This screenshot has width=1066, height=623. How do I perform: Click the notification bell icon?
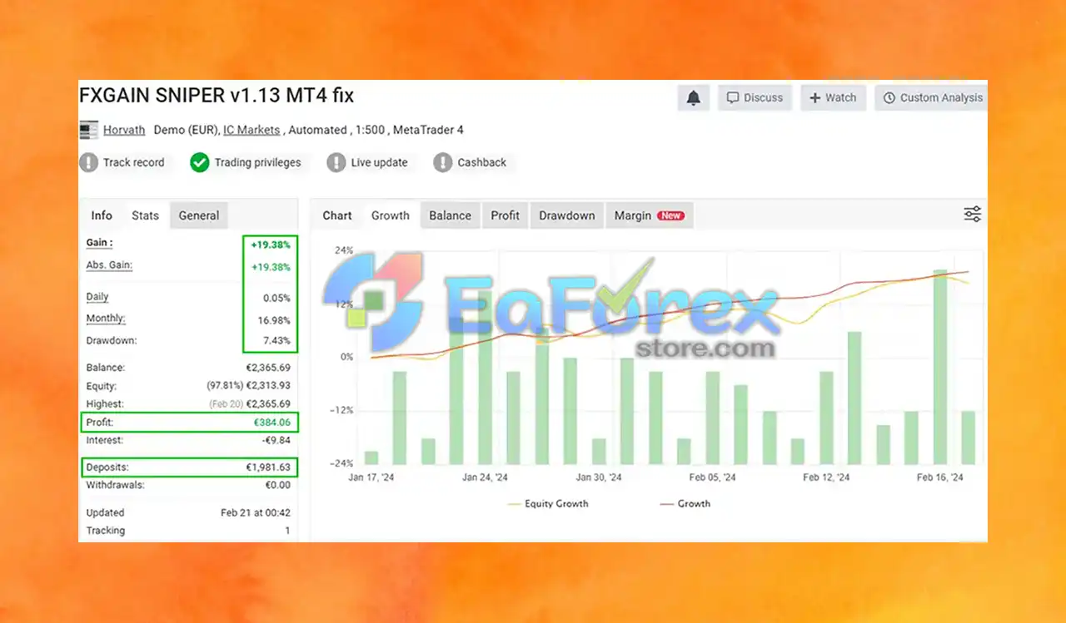(x=693, y=98)
